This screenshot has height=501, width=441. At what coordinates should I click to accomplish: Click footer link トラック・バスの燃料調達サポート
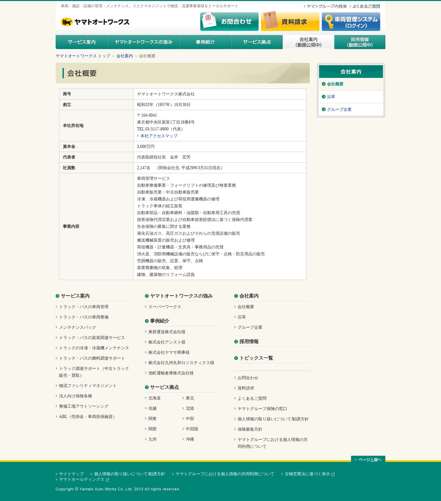click(92, 358)
